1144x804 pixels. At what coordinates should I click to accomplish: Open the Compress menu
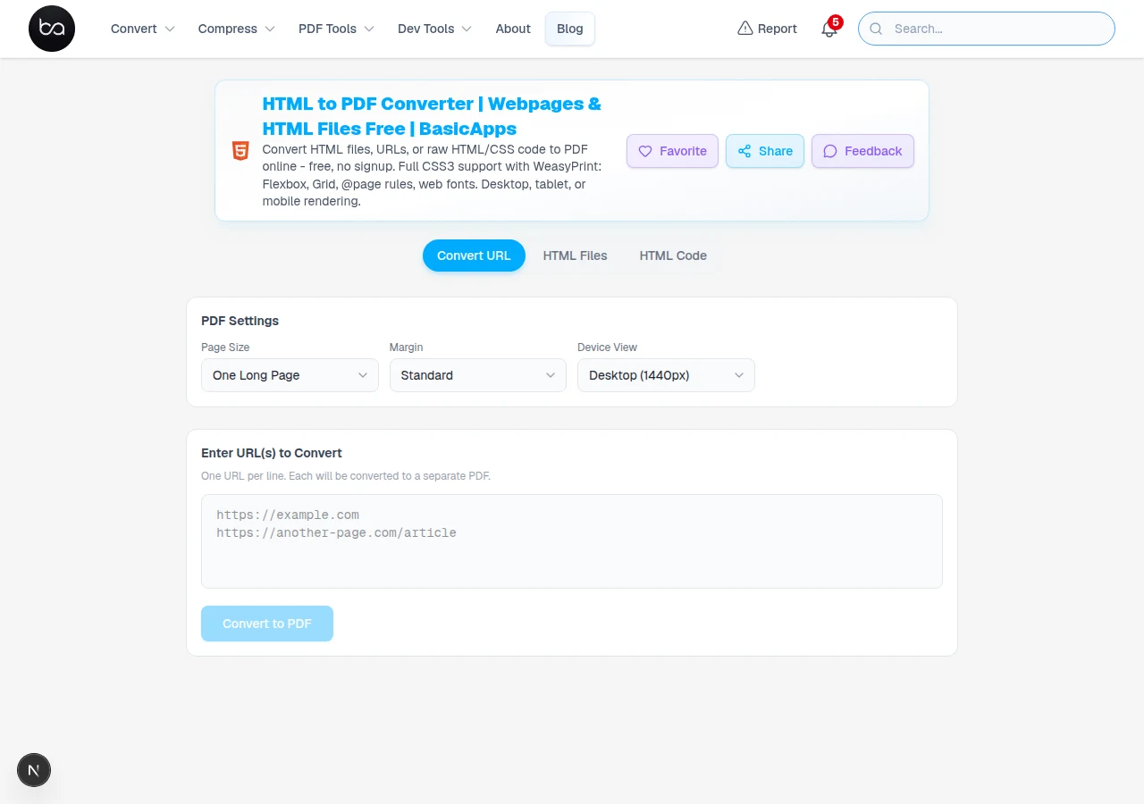(x=237, y=29)
